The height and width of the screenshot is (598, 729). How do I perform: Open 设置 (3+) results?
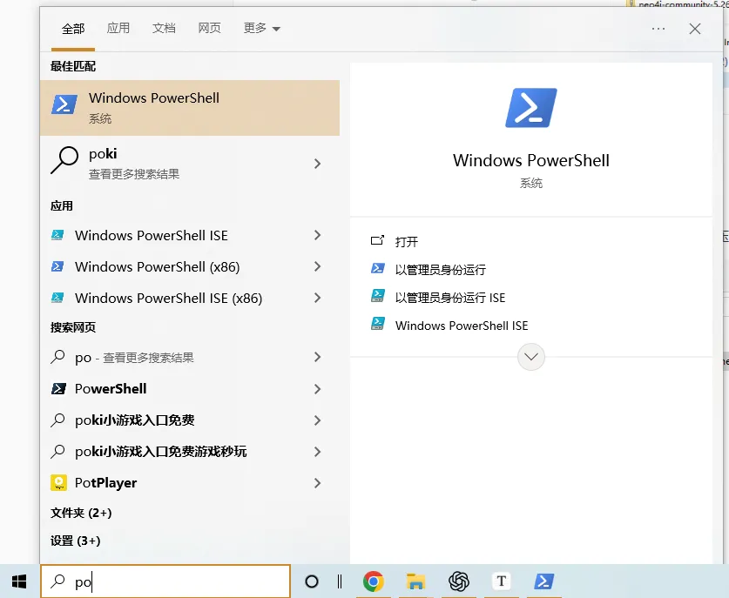(x=75, y=541)
